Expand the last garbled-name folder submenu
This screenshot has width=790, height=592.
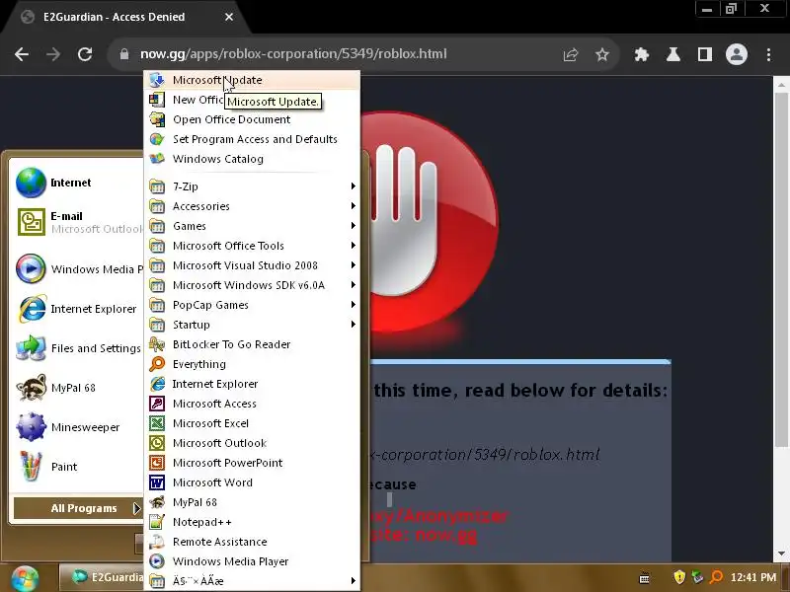click(252, 581)
